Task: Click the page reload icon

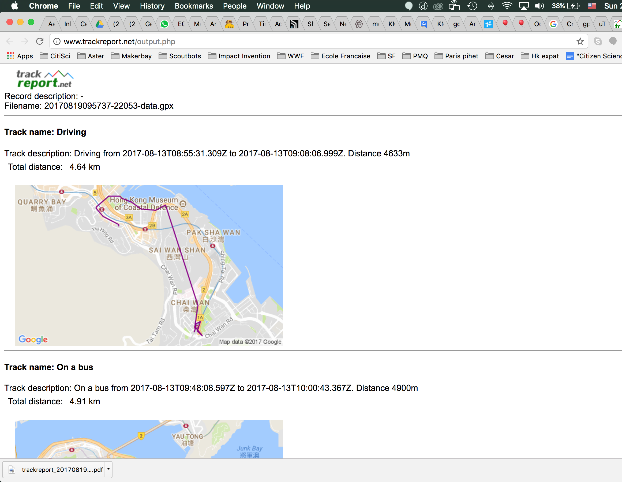Action: pyautogui.click(x=40, y=42)
